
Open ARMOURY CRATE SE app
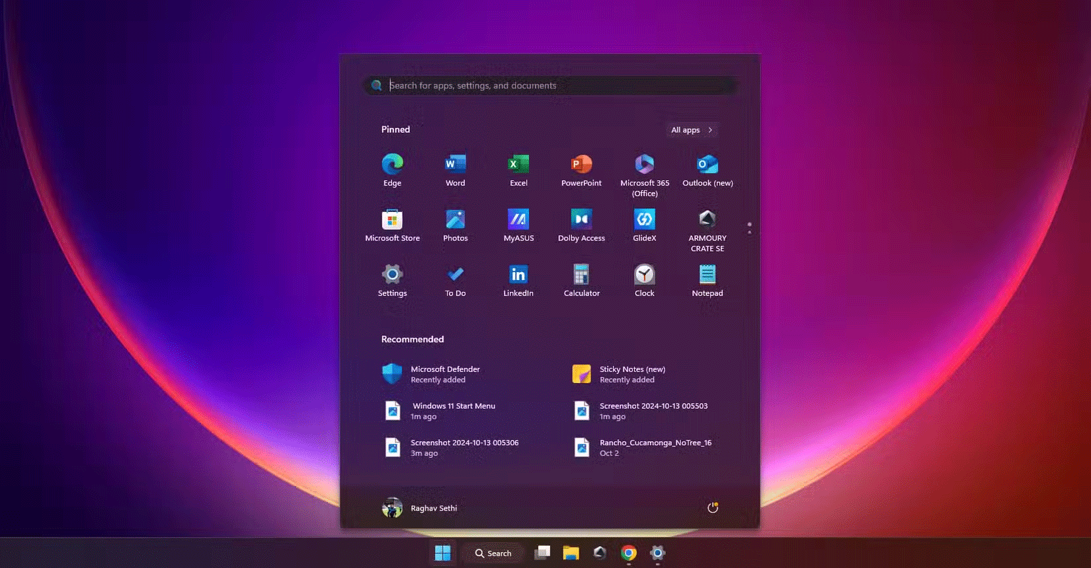(707, 229)
